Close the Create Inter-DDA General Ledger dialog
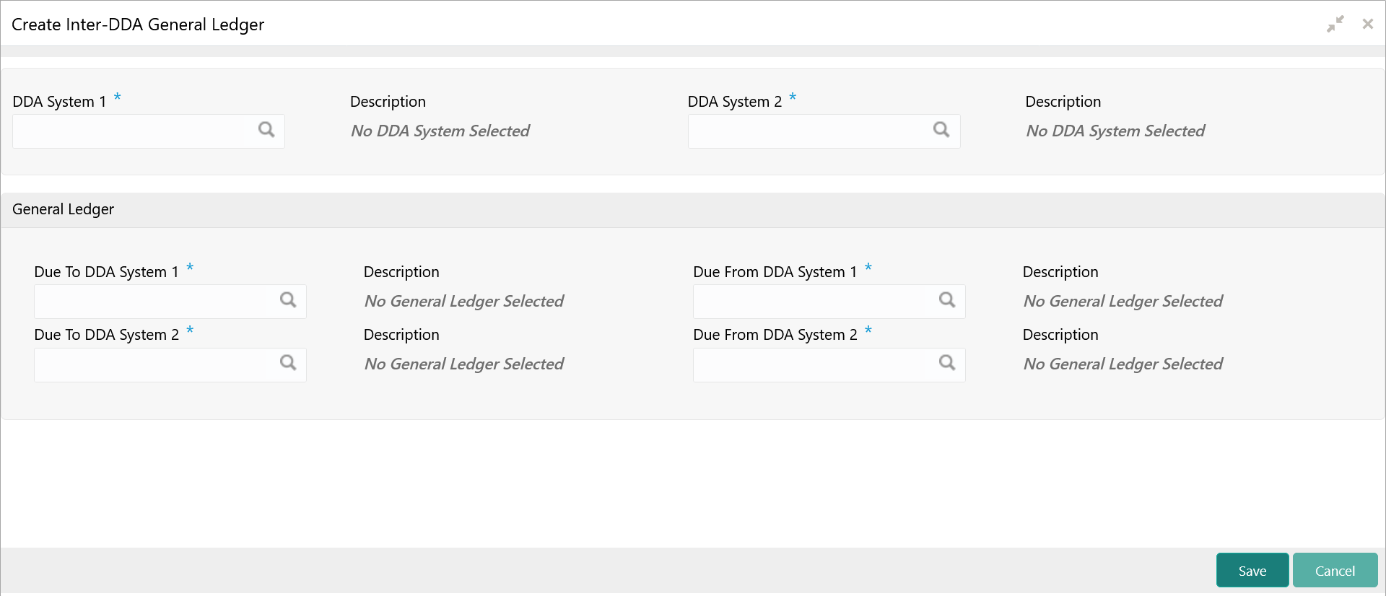 coord(1367,24)
